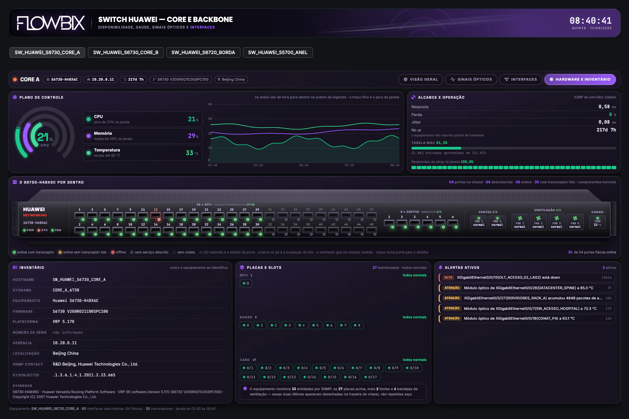Click BOARD slot 5 chip
629x419 pixels.
pos(315,326)
